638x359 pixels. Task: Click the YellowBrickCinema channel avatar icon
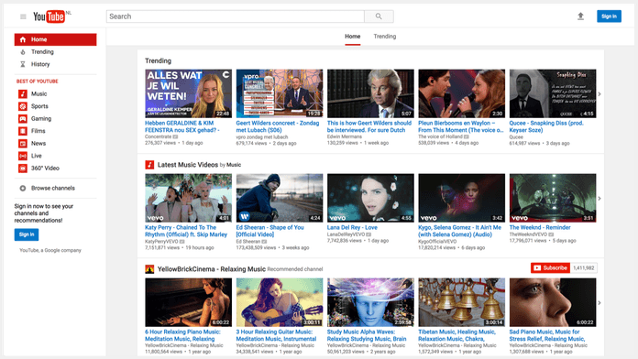149,269
